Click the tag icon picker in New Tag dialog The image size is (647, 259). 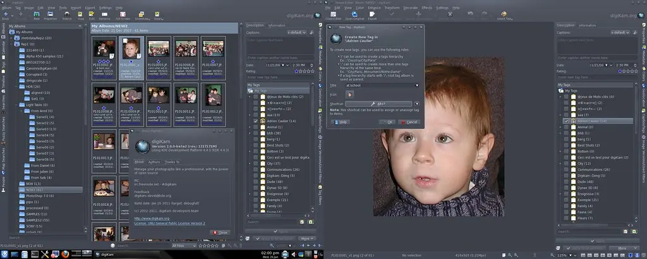click(x=350, y=94)
